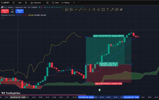Screen dimensions: 159x100
Task: Select the Text drawing tool
Action: (108, 10)
